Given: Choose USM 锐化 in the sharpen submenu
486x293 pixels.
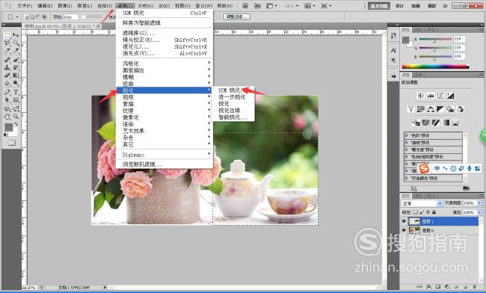Looking at the screenshot, I should coord(233,90).
